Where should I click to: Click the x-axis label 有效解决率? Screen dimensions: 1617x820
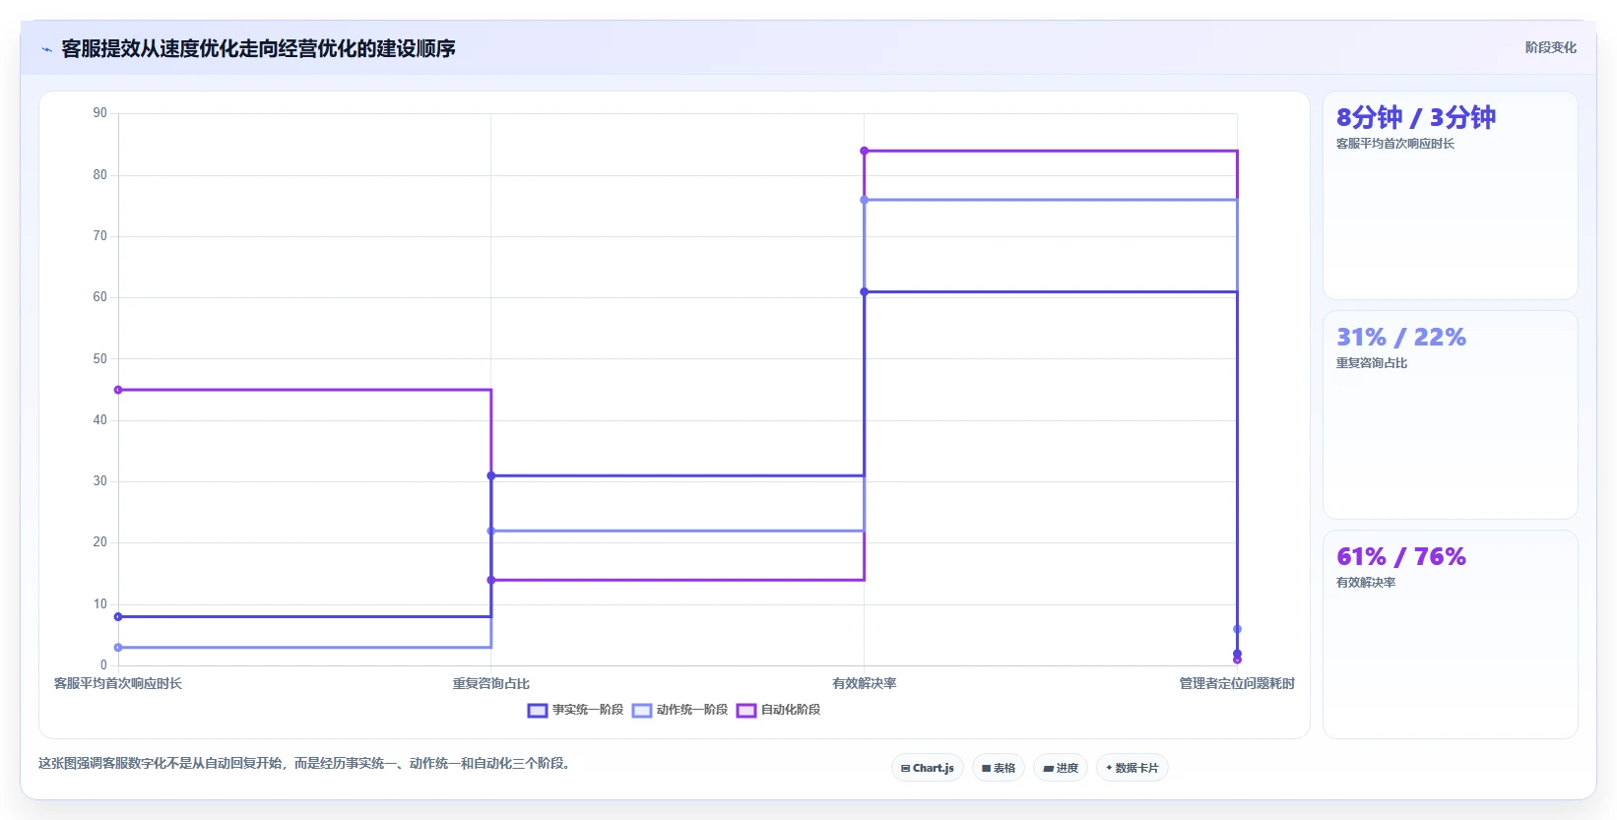(865, 683)
